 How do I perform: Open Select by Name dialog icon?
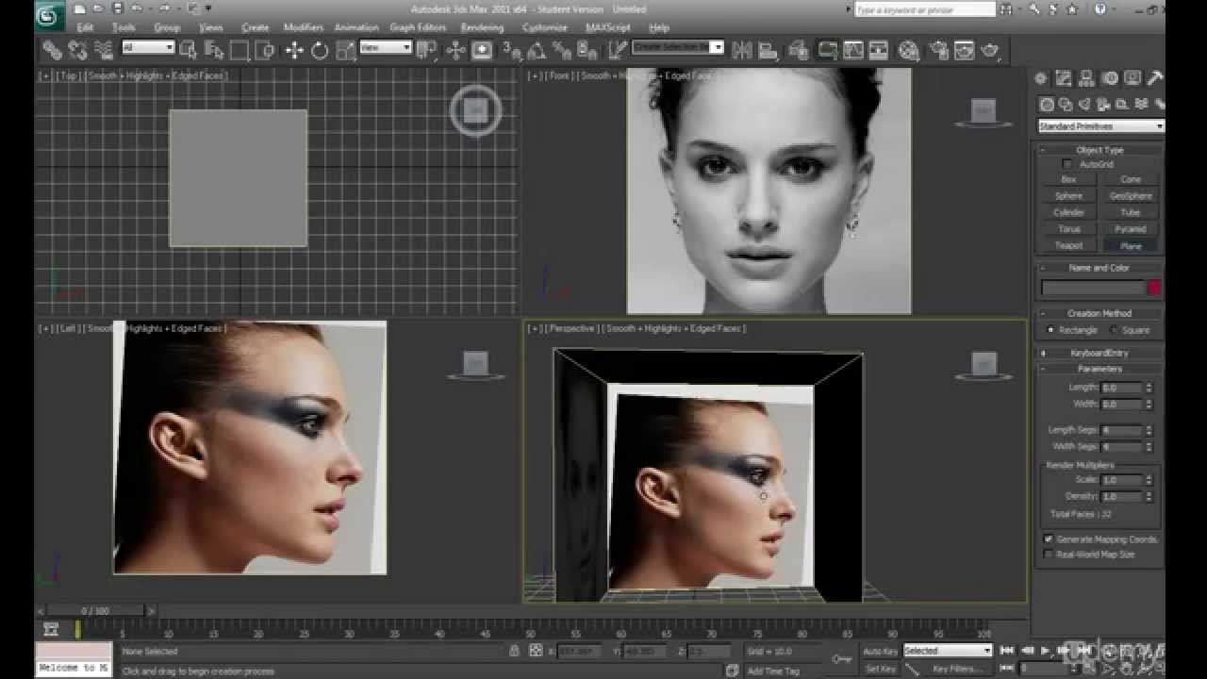[x=214, y=50]
